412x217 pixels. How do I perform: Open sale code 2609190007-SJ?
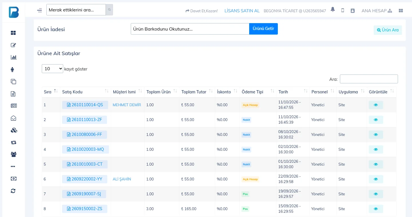pos(84,194)
